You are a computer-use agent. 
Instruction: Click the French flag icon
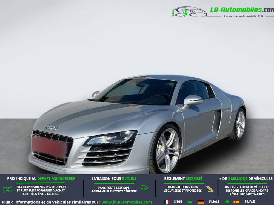[x=167, y=202]
